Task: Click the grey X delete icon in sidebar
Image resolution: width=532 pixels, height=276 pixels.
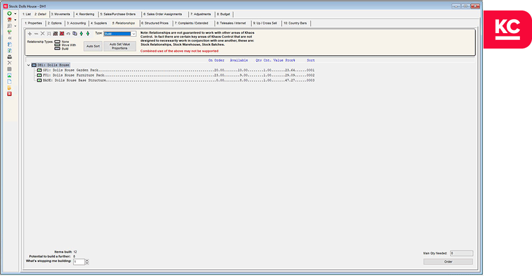Action: (x=9, y=63)
